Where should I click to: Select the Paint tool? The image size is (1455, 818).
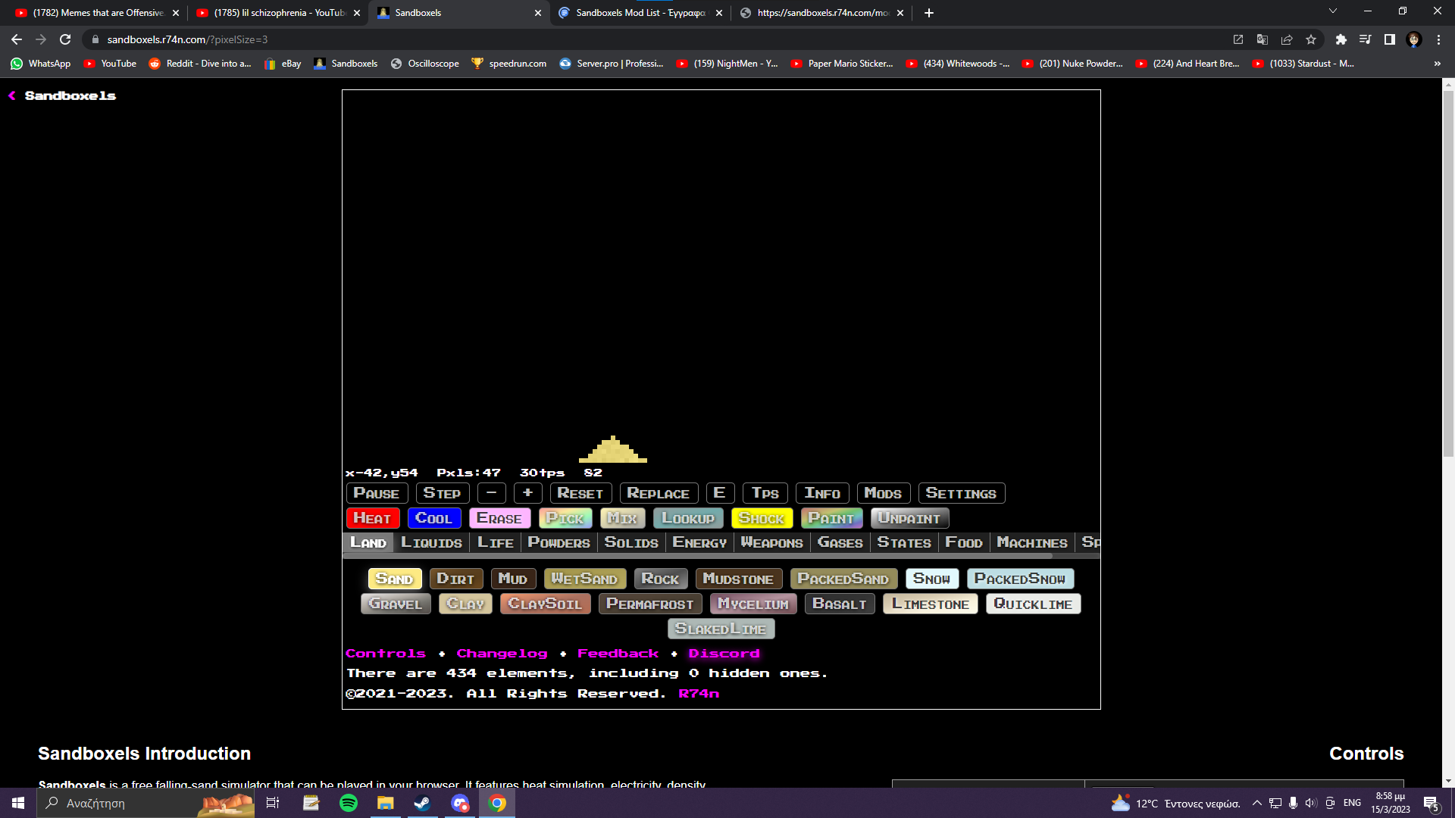(831, 518)
